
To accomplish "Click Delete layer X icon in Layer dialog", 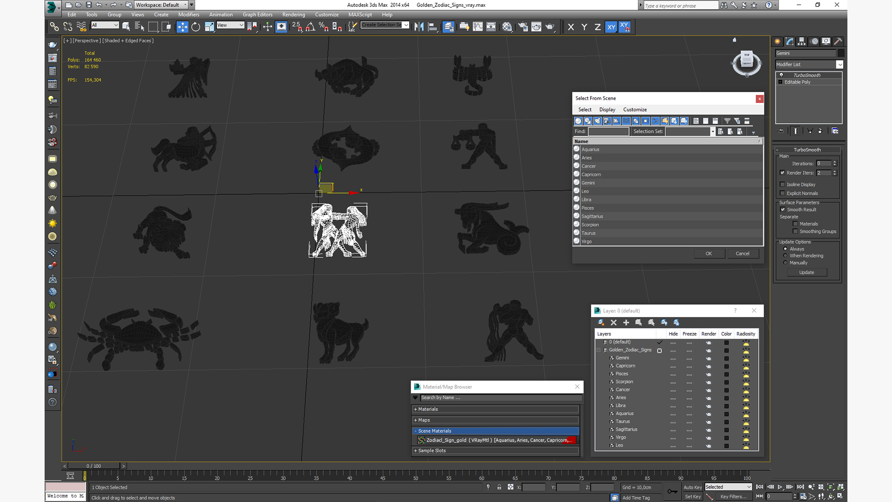I will [613, 322].
